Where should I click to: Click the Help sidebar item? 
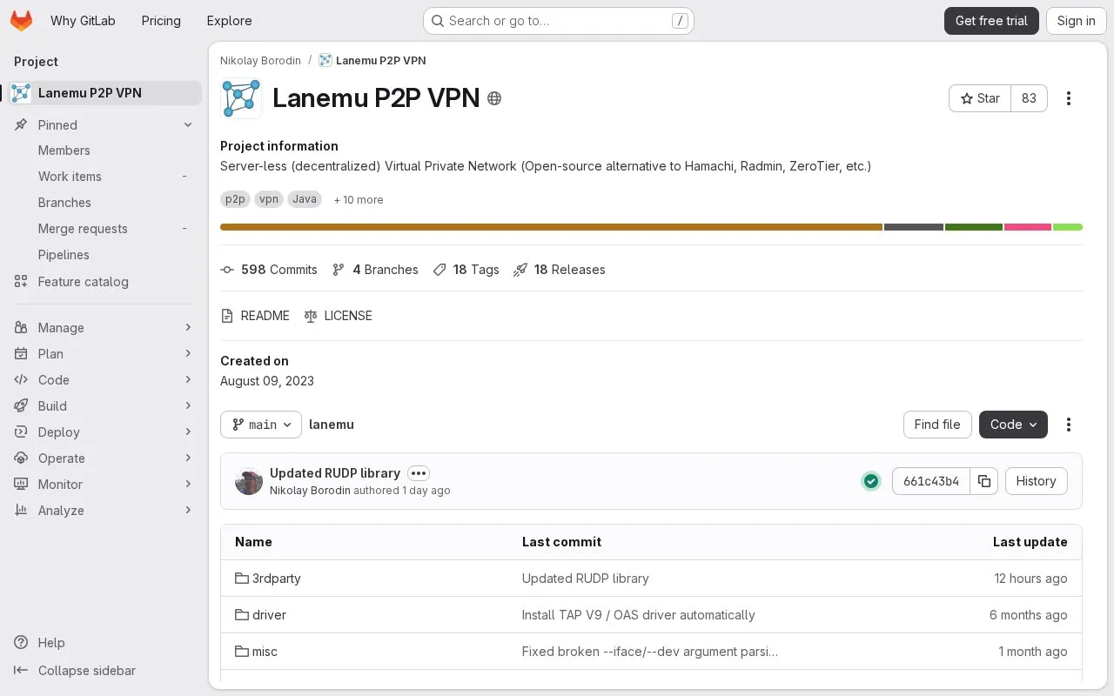tap(104, 643)
